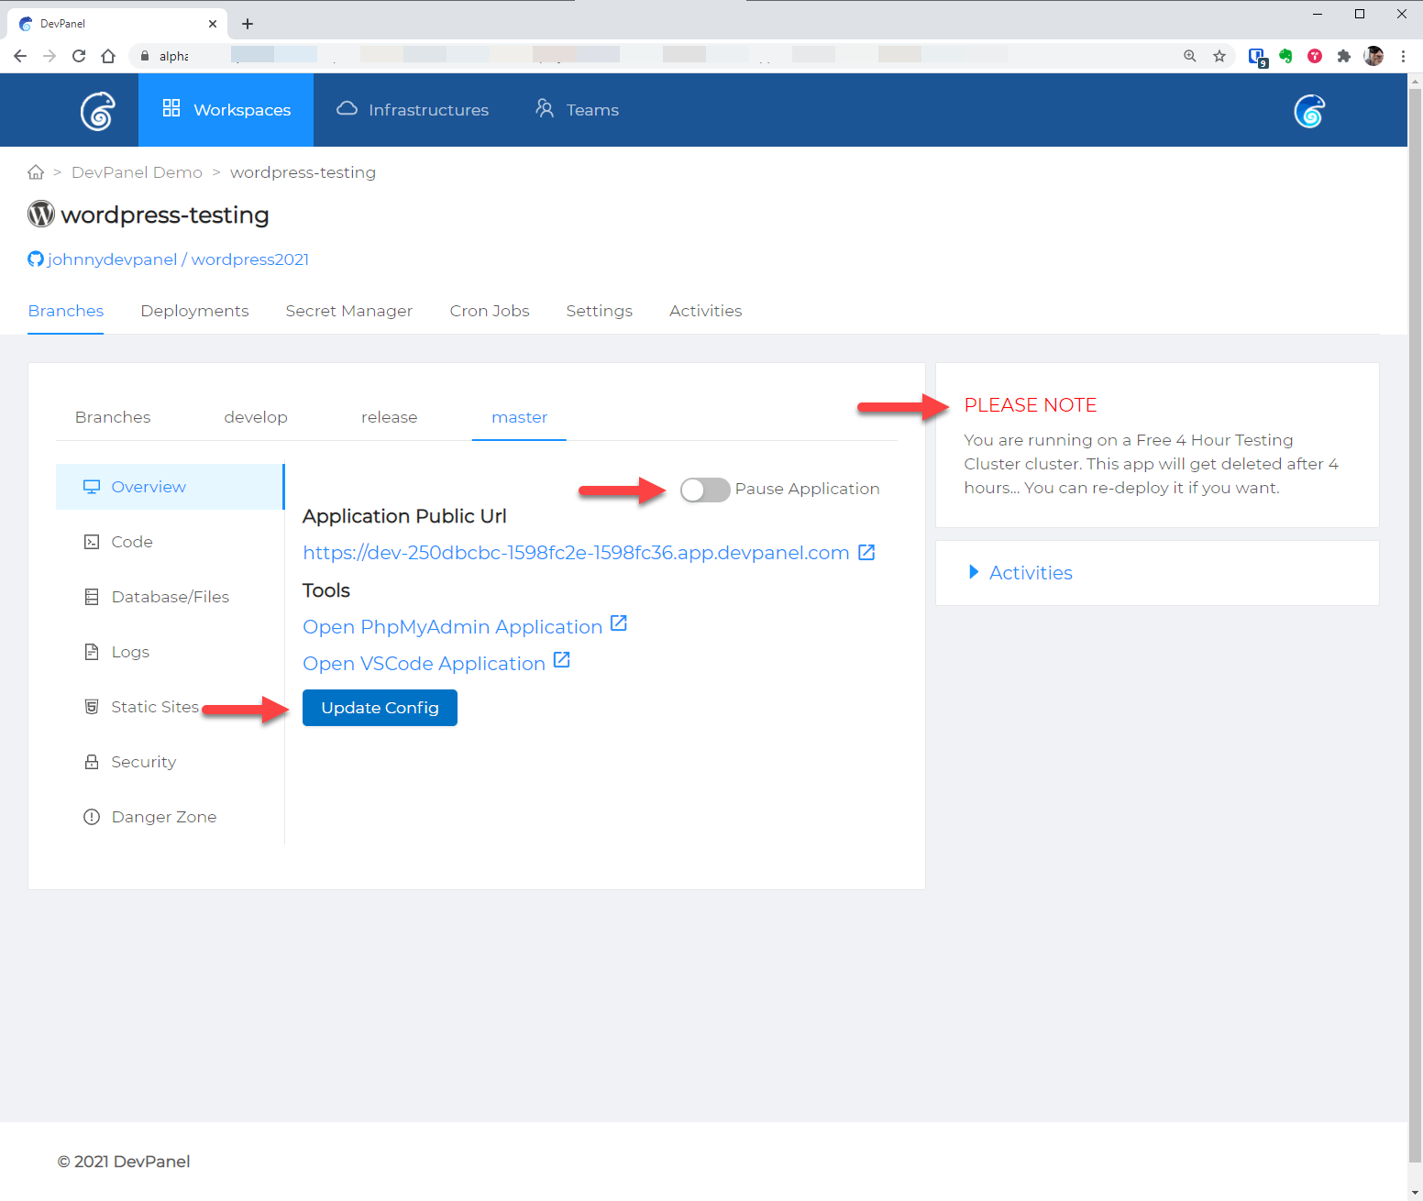Viewport: 1423px width, 1201px height.
Task: Click external link icon next to VSCode
Action: click(x=562, y=661)
